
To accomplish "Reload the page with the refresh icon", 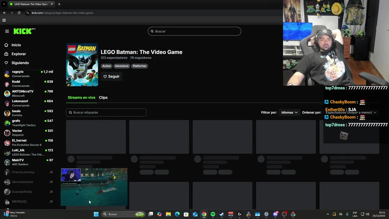I will pos(19,13).
